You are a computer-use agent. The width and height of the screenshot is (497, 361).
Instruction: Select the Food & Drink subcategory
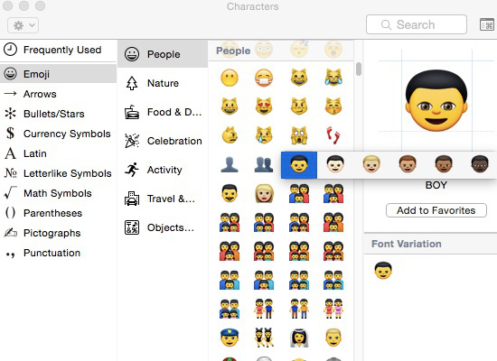(163, 112)
